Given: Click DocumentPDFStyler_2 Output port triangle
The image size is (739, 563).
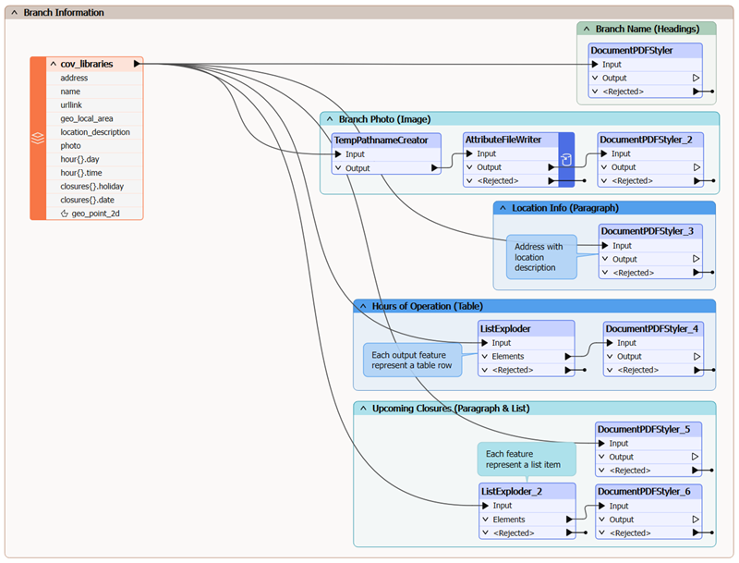Looking at the screenshot, I should pos(697,167).
